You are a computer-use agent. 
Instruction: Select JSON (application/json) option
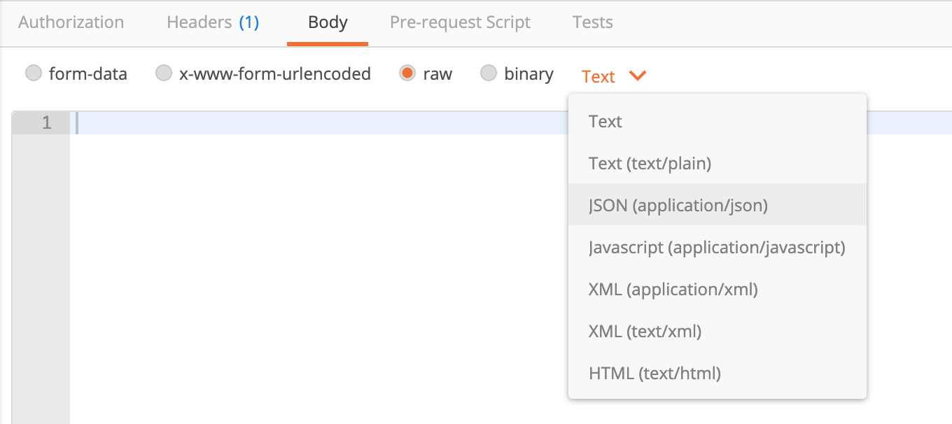click(678, 206)
